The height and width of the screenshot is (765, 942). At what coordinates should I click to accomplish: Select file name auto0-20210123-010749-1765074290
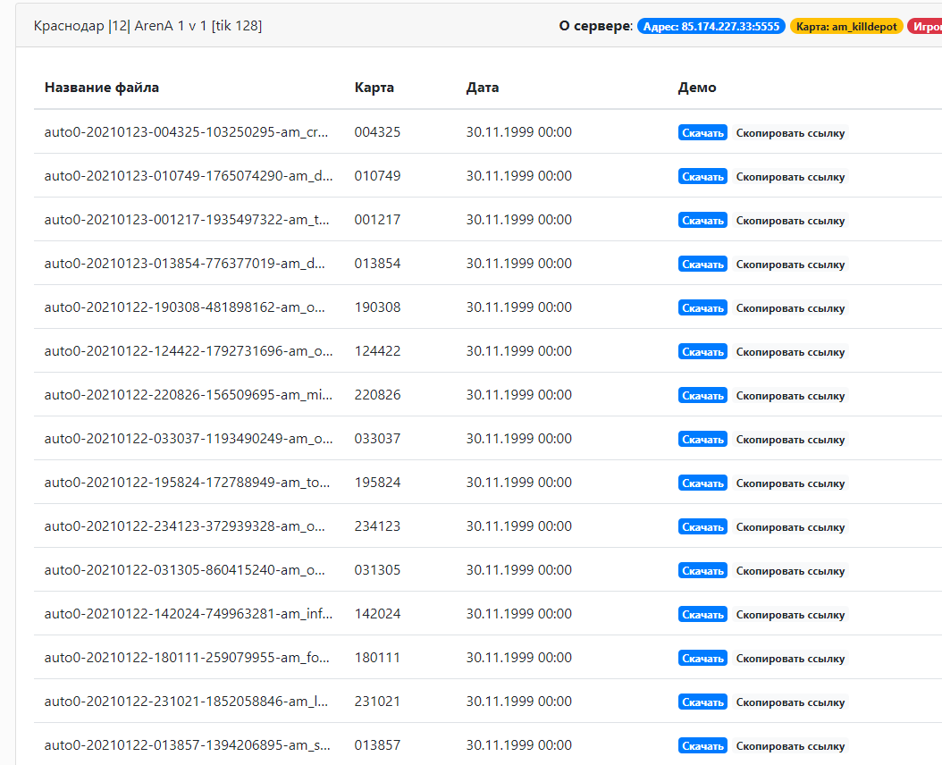click(x=188, y=176)
